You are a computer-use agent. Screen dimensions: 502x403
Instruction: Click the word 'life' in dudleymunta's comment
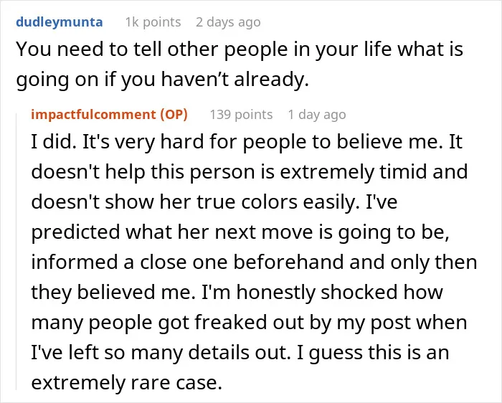pyautogui.click(x=378, y=49)
